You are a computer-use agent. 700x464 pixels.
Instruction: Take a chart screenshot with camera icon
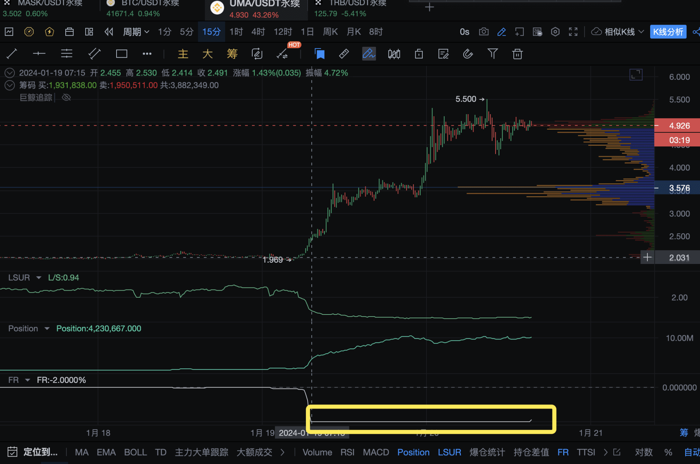pyautogui.click(x=484, y=32)
